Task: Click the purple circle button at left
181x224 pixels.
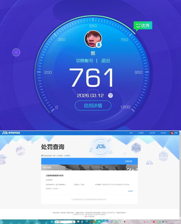Action: click(16, 53)
